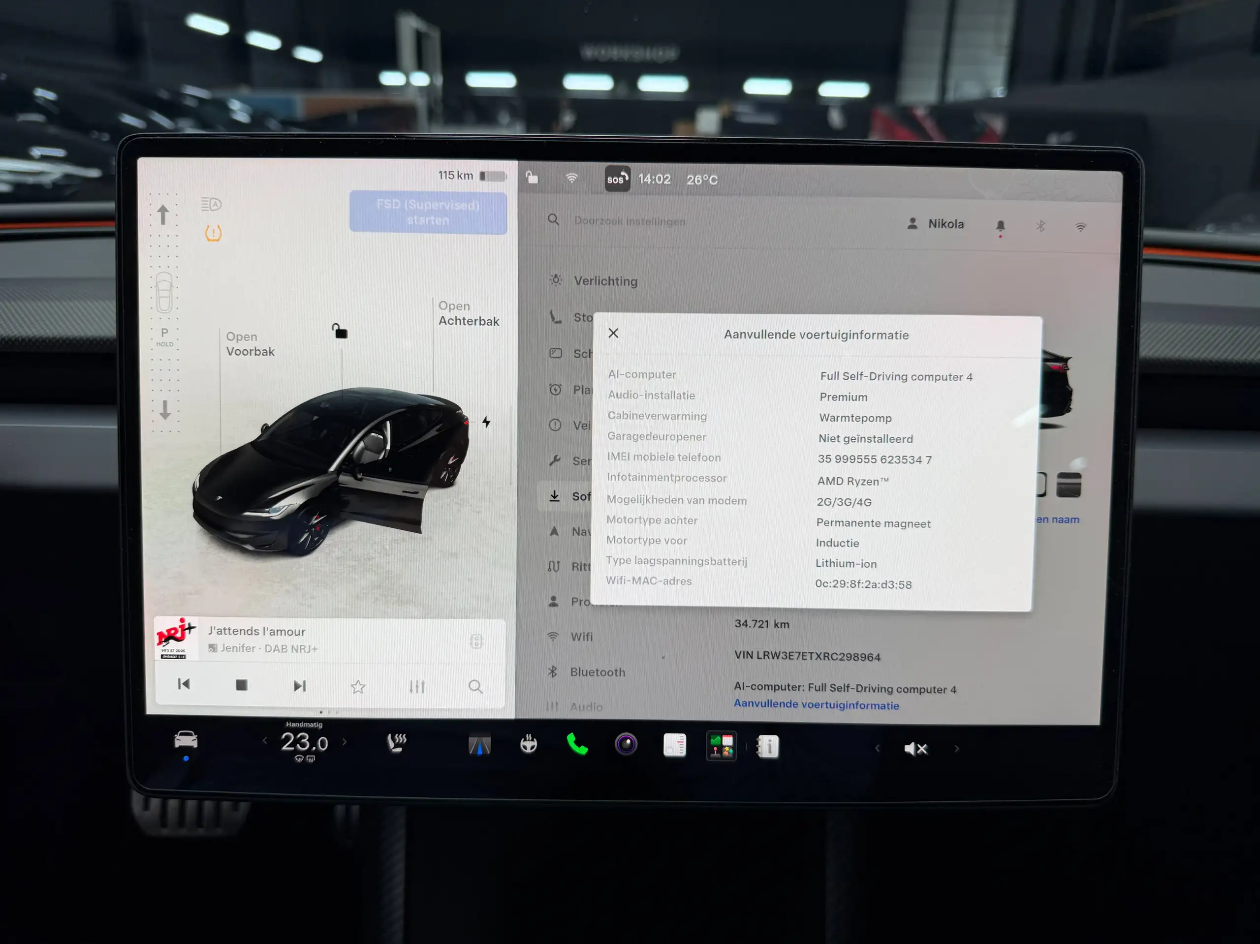Tap the unlock padlock above the car

tap(340, 331)
